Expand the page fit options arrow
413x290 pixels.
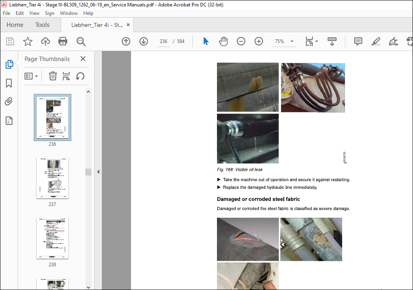pos(317,41)
